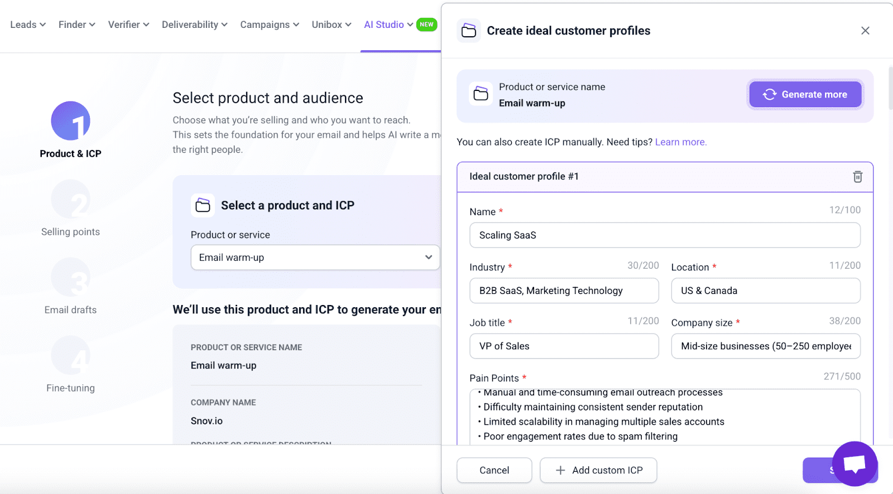Switch to the AI Studio tab
The width and height of the screenshot is (893, 494).
(x=388, y=25)
